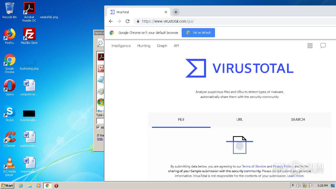Switch to the URL tab
This screenshot has height=189, width=336.
click(x=240, y=120)
